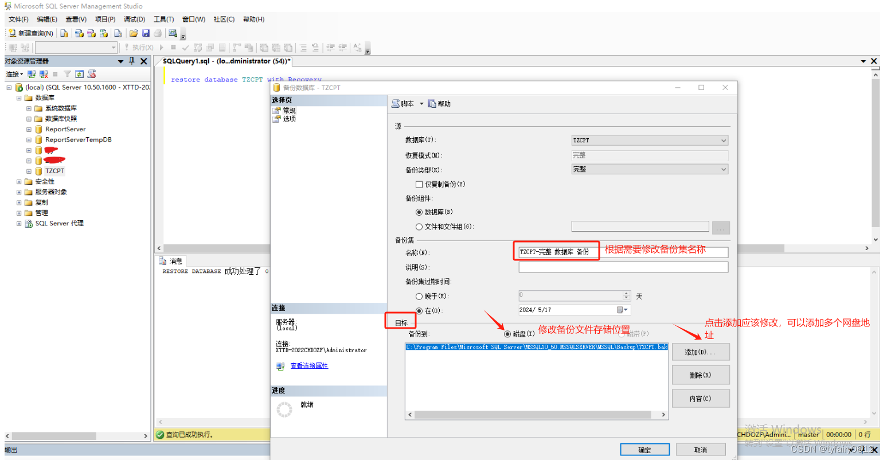Click the disconnect server icon in Object Explorer

pyautogui.click(x=44, y=74)
